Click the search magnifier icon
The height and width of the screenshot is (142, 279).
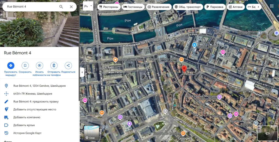(x=61, y=7)
